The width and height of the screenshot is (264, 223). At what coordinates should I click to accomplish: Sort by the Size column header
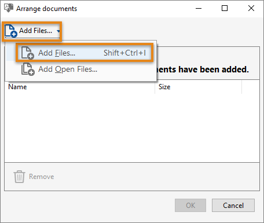[198, 87]
